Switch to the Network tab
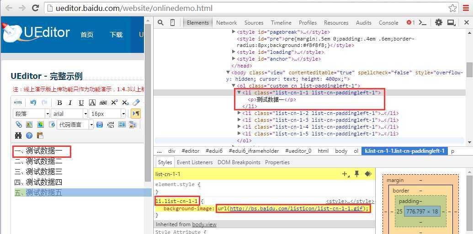The height and width of the screenshot is (234, 473). (x=227, y=23)
